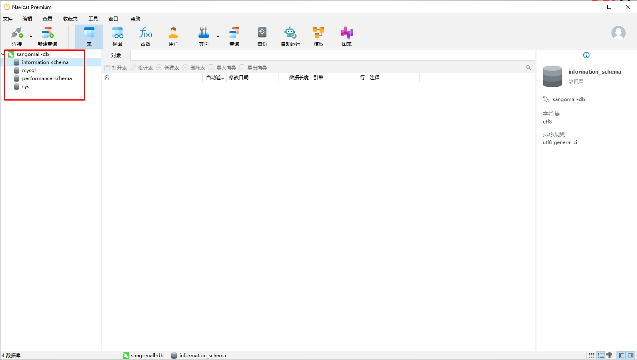Open the 模型 (Model) toolbar icon
This screenshot has height=360, width=637.
click(x=319, y=37)
